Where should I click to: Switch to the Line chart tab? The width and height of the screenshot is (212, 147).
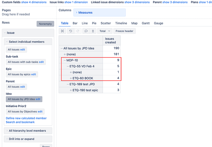coord(84,23)
